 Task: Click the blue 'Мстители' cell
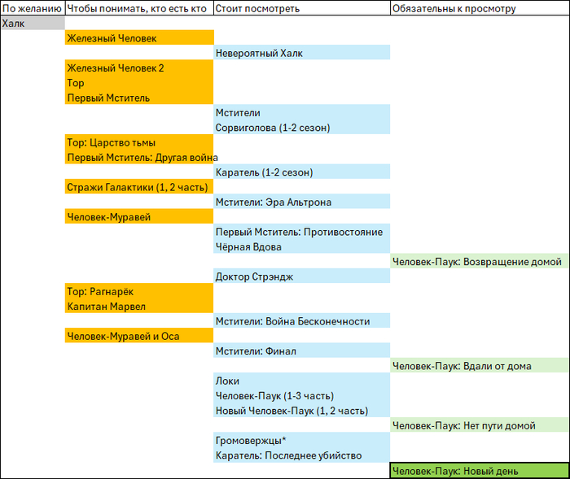point(302,112)
